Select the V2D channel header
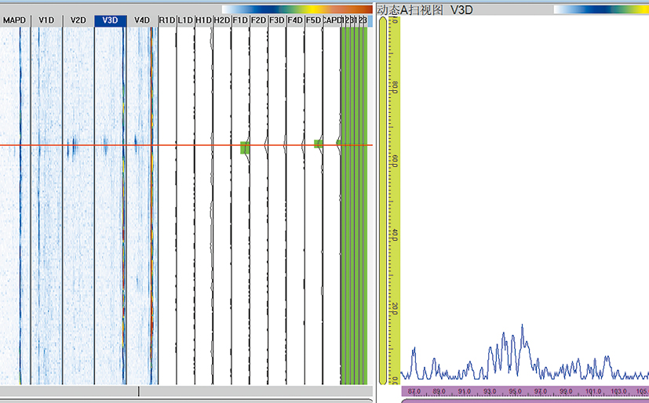 pyautogui.click(x=78, y=20)
